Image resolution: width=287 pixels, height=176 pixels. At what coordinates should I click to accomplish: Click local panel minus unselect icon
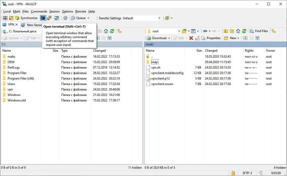click(104, 38)
